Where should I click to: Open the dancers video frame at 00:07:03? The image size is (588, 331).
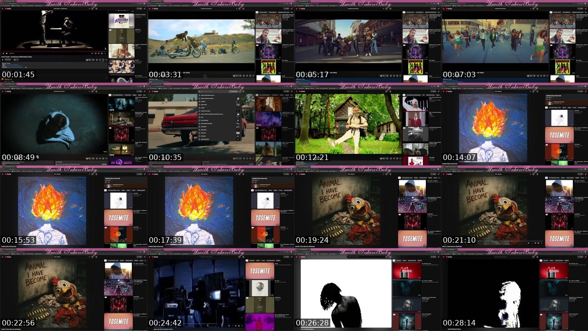coord(496,41)
